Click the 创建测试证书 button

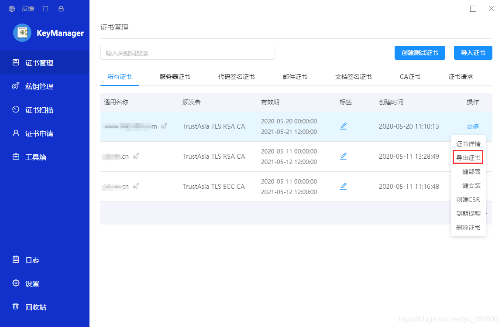pyautogui.click(x=419, y=53)
